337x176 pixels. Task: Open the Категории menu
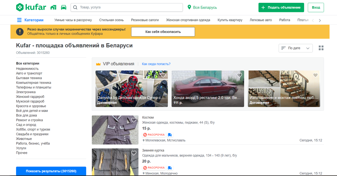[x=30, y=20]
